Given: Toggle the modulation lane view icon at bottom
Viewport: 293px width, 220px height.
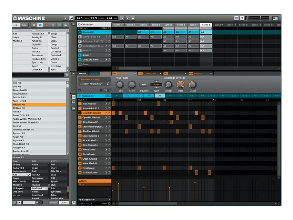Looking at the screenshot, I should tap(74, 203).
